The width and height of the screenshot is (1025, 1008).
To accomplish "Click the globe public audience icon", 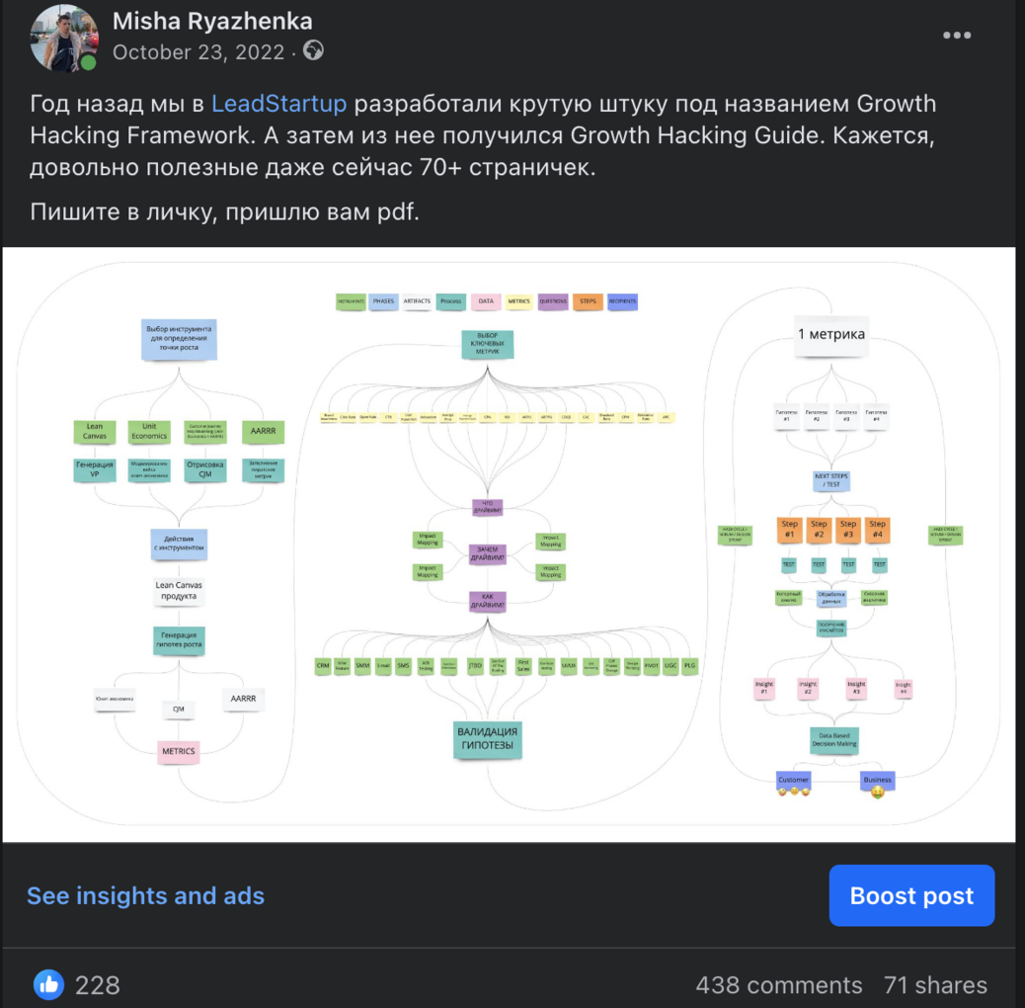I will pyautogui.click(x=313, y=50).
